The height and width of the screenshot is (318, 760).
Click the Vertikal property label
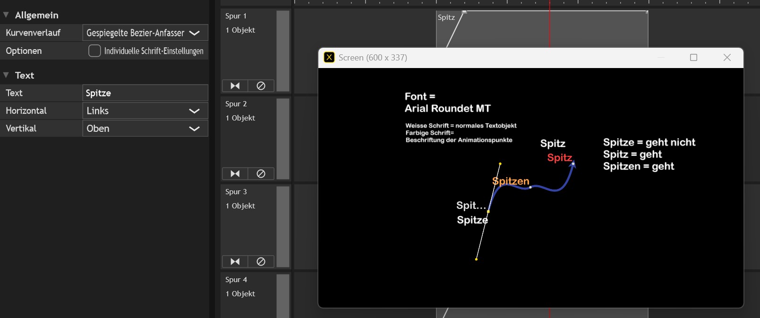[x=21, y=129]
